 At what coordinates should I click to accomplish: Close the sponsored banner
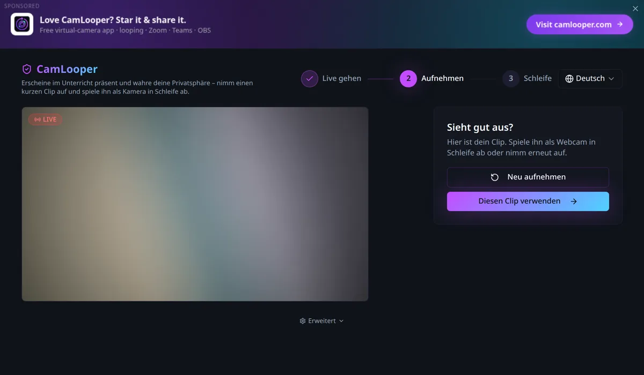[635, 9]
